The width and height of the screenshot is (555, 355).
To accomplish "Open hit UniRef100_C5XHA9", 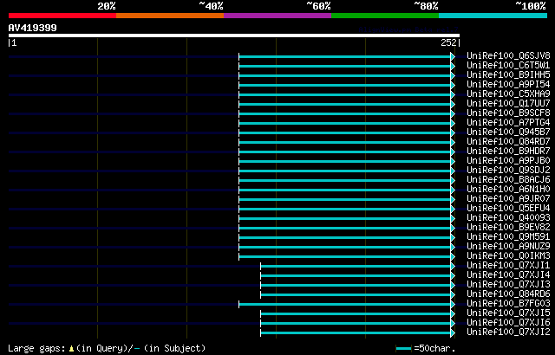I will 508,94.
